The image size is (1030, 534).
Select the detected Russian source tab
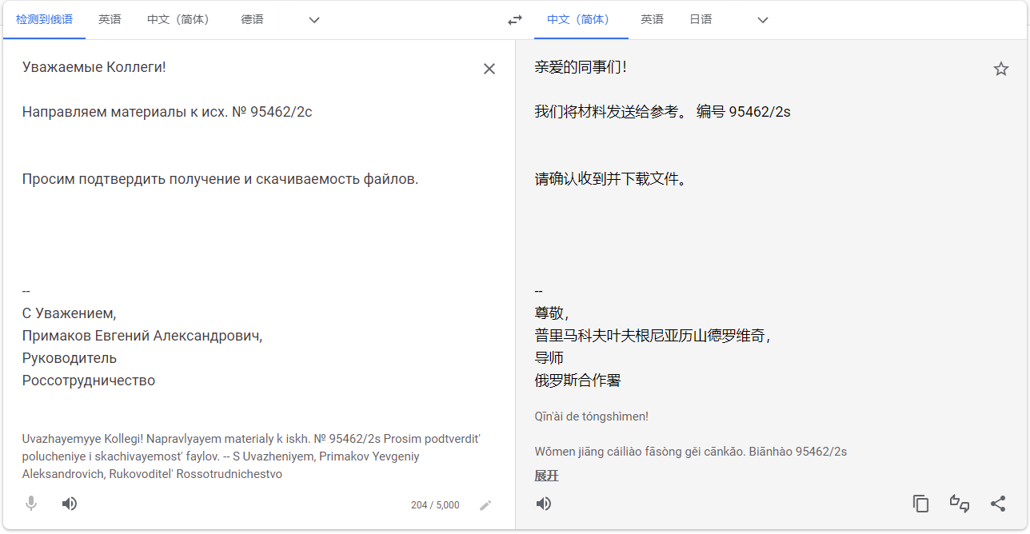[44, 20]
